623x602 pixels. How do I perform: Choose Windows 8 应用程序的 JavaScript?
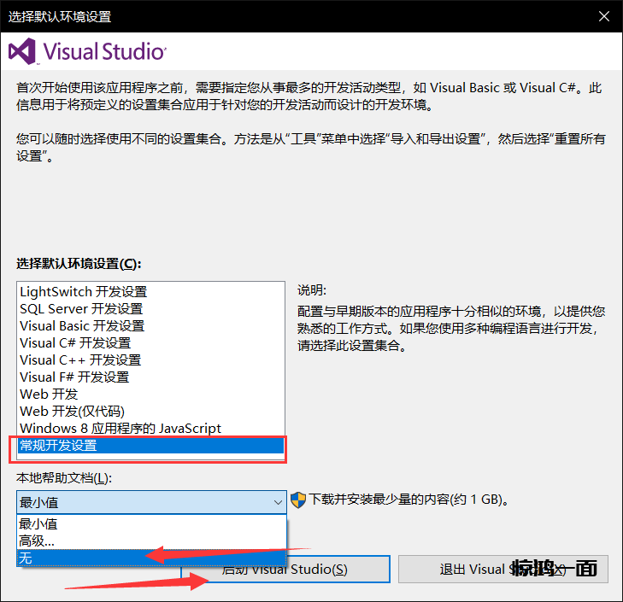(120, 429)
